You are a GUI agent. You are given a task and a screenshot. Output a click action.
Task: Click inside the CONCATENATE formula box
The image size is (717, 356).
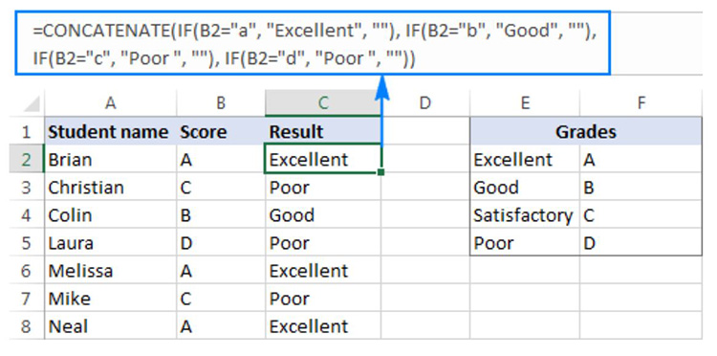pyautogui.click(x=313, y=43)
